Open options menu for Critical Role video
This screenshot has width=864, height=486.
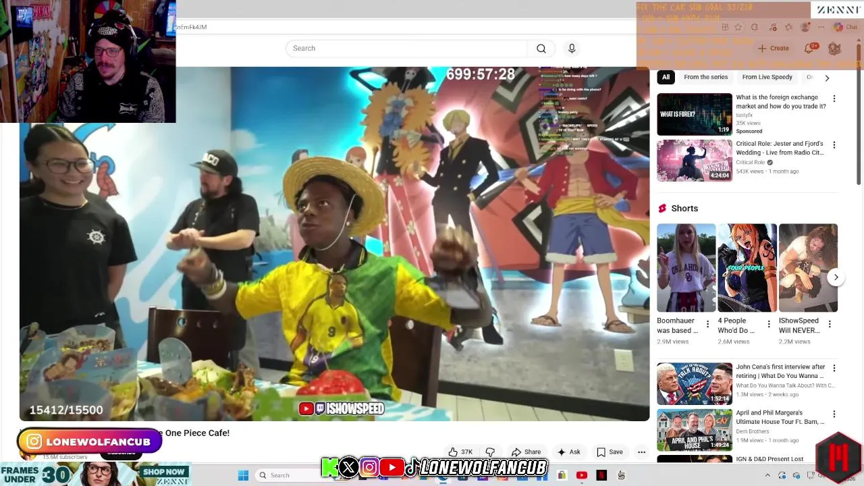[834, 145]
